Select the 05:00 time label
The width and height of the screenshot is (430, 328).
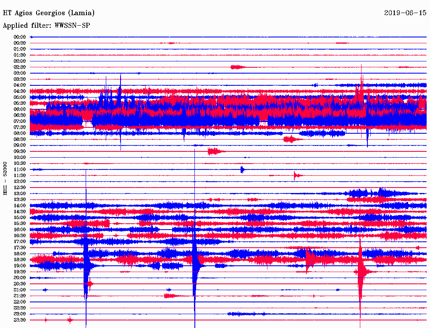(20, 97)
